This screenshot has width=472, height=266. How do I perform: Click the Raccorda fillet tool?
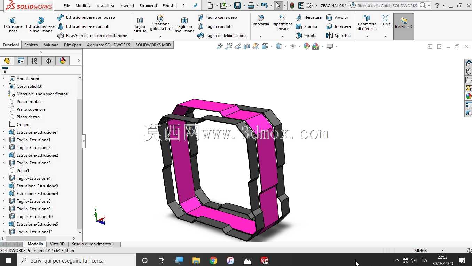point(261,21)
